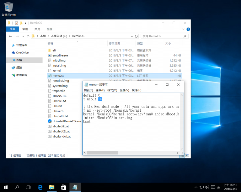Switch to the 共用 ribbon tab
Screen dimensions: 241x192
[37, 29]
